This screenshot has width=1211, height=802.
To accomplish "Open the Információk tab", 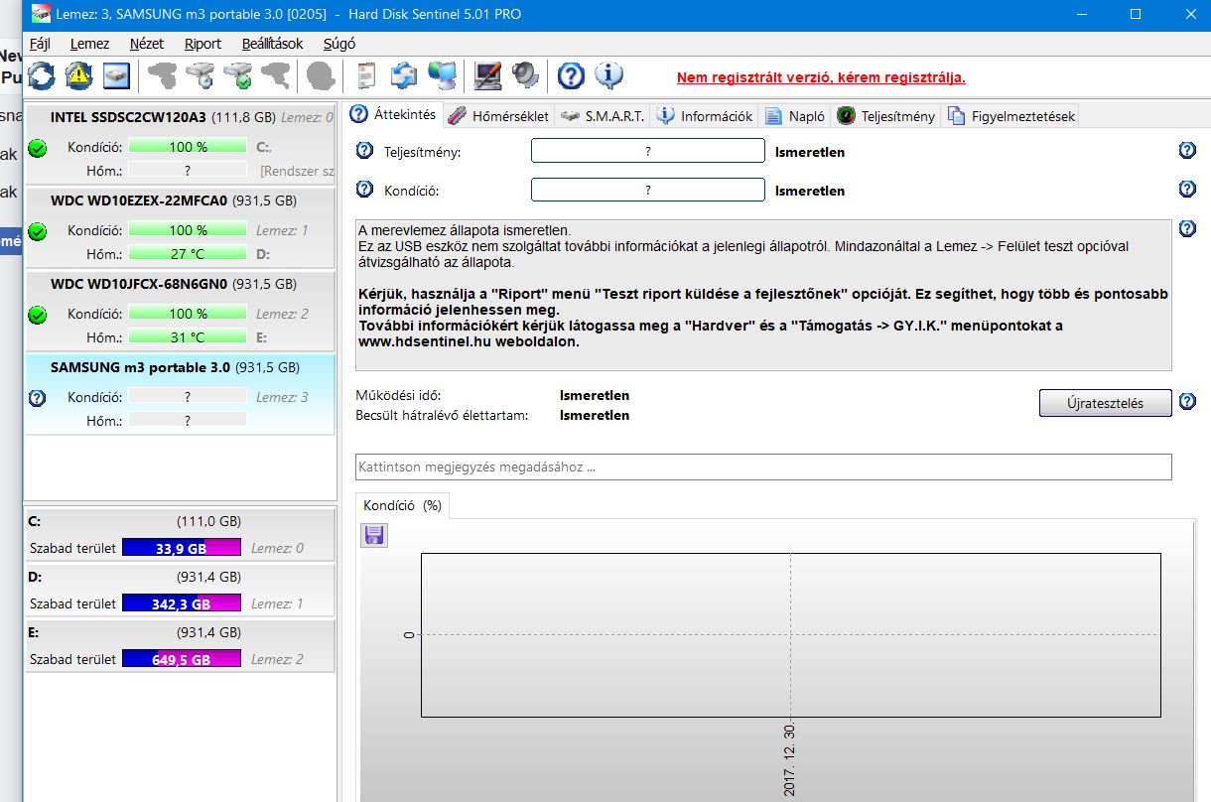I will (x=705, y=116).
